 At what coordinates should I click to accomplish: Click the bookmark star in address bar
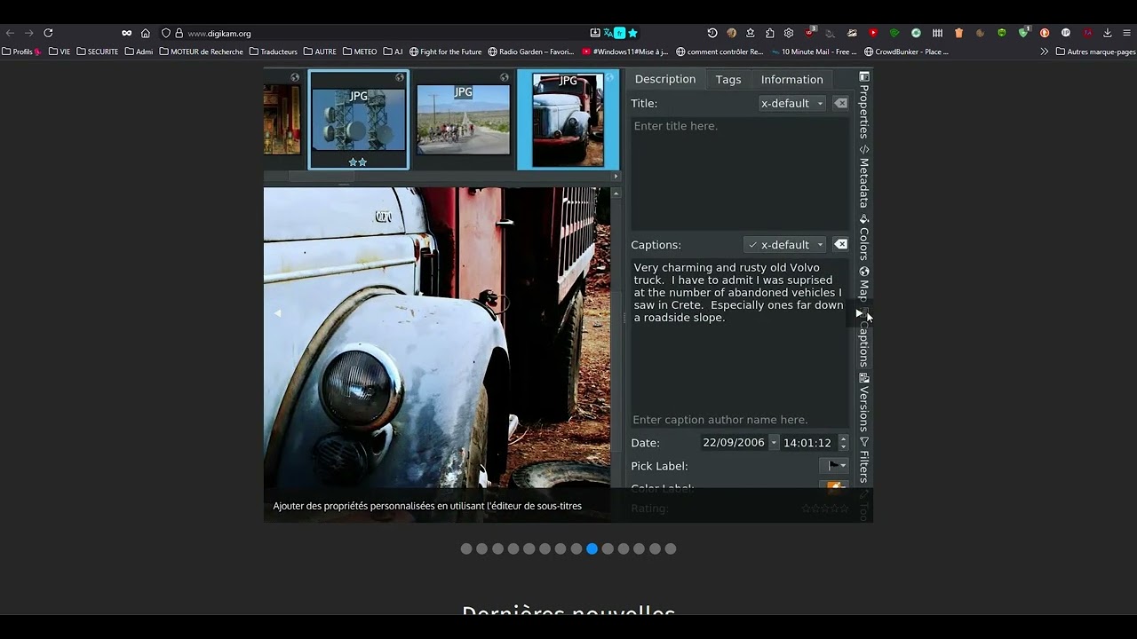(632, 33)
